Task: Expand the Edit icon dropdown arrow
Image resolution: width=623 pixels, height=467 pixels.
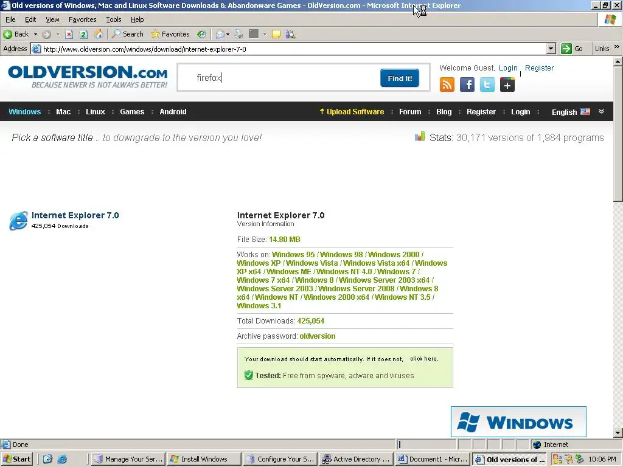Action: click(265, 34)
